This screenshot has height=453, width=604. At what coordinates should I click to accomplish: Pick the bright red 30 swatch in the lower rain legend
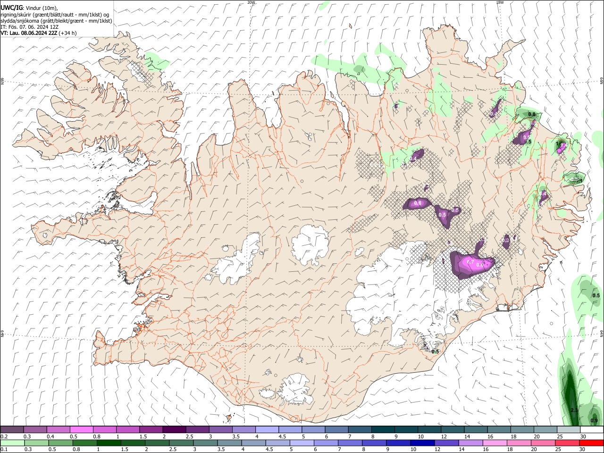(591, 443)
